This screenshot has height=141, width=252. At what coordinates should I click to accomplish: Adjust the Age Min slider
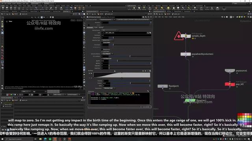[x=130, y=61]
